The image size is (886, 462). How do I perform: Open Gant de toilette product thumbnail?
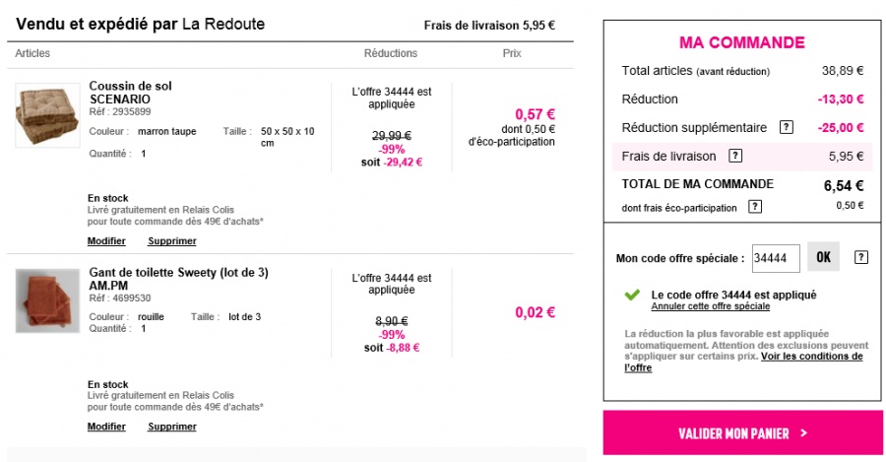46,300
